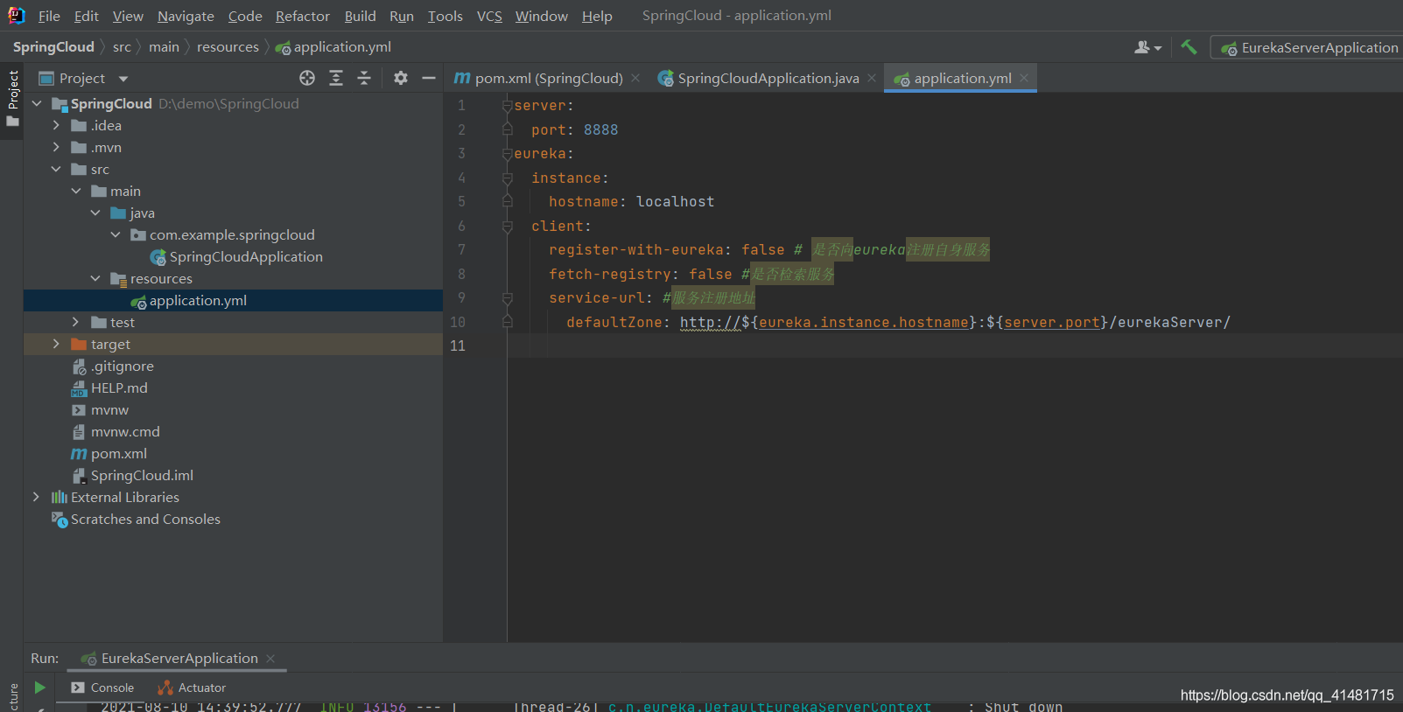
Task: Select HELP.md file in tree
Action: click(x=109, y=387)
